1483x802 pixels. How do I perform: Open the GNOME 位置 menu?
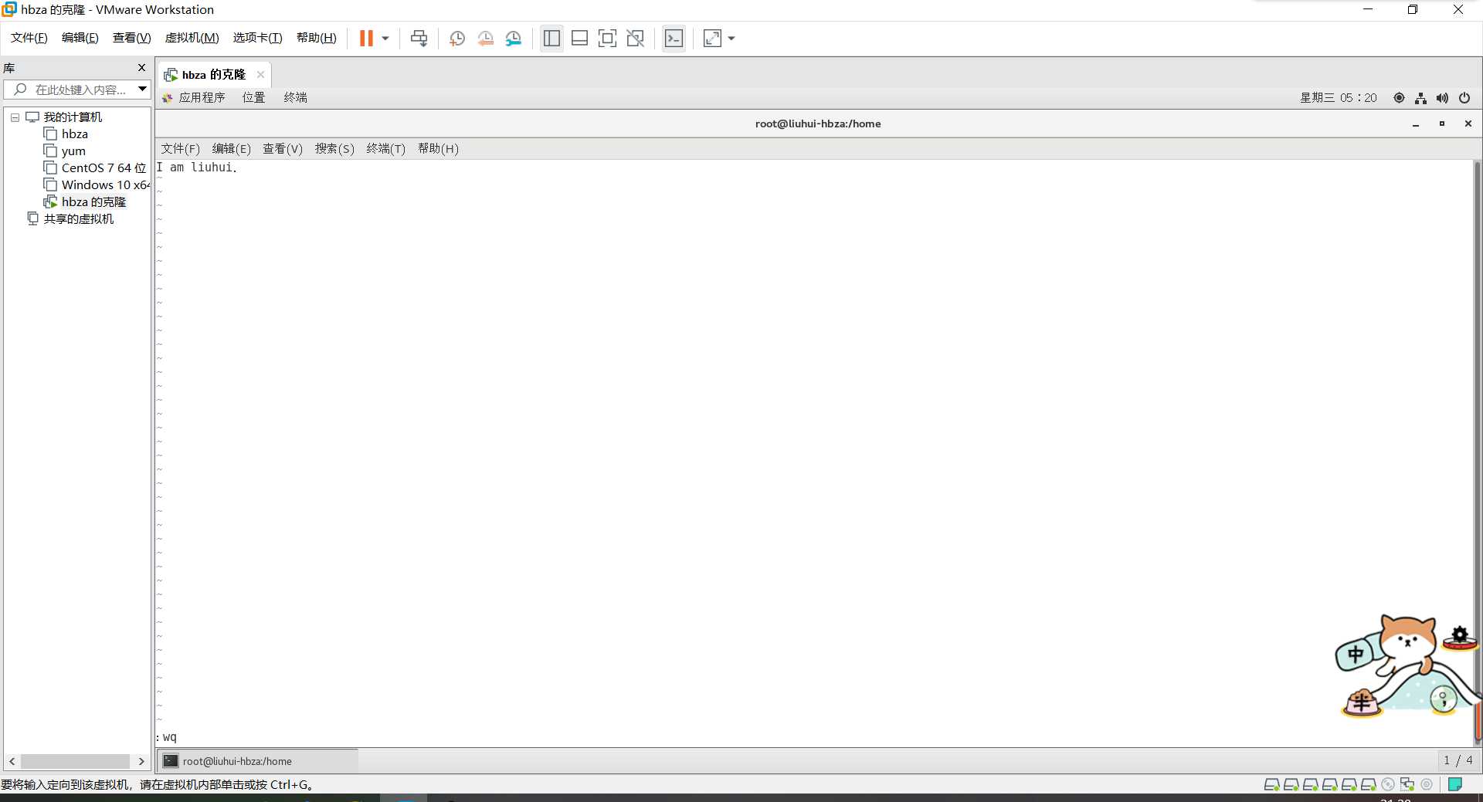[x=253, y=98]
